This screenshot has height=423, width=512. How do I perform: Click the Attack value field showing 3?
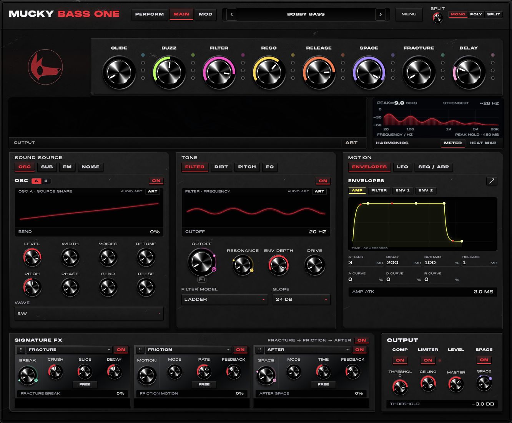366,263
